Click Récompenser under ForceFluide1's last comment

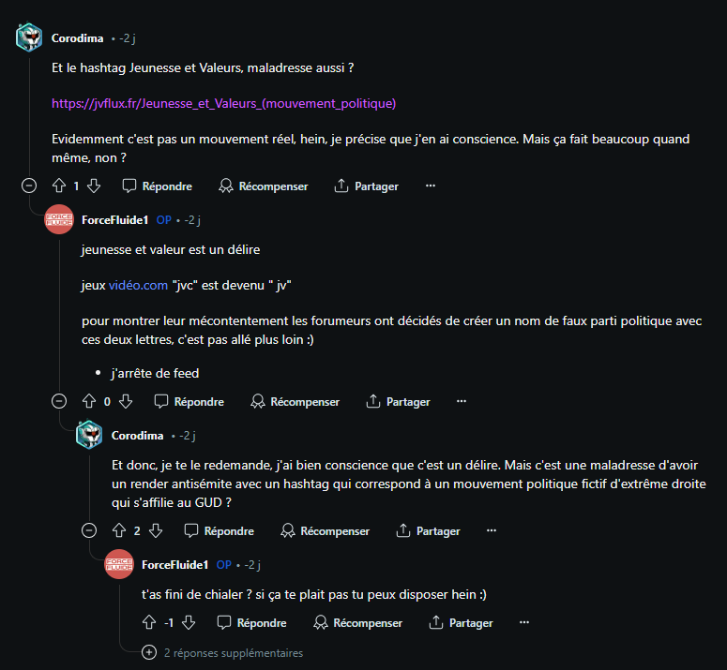[x=357, y=622]
